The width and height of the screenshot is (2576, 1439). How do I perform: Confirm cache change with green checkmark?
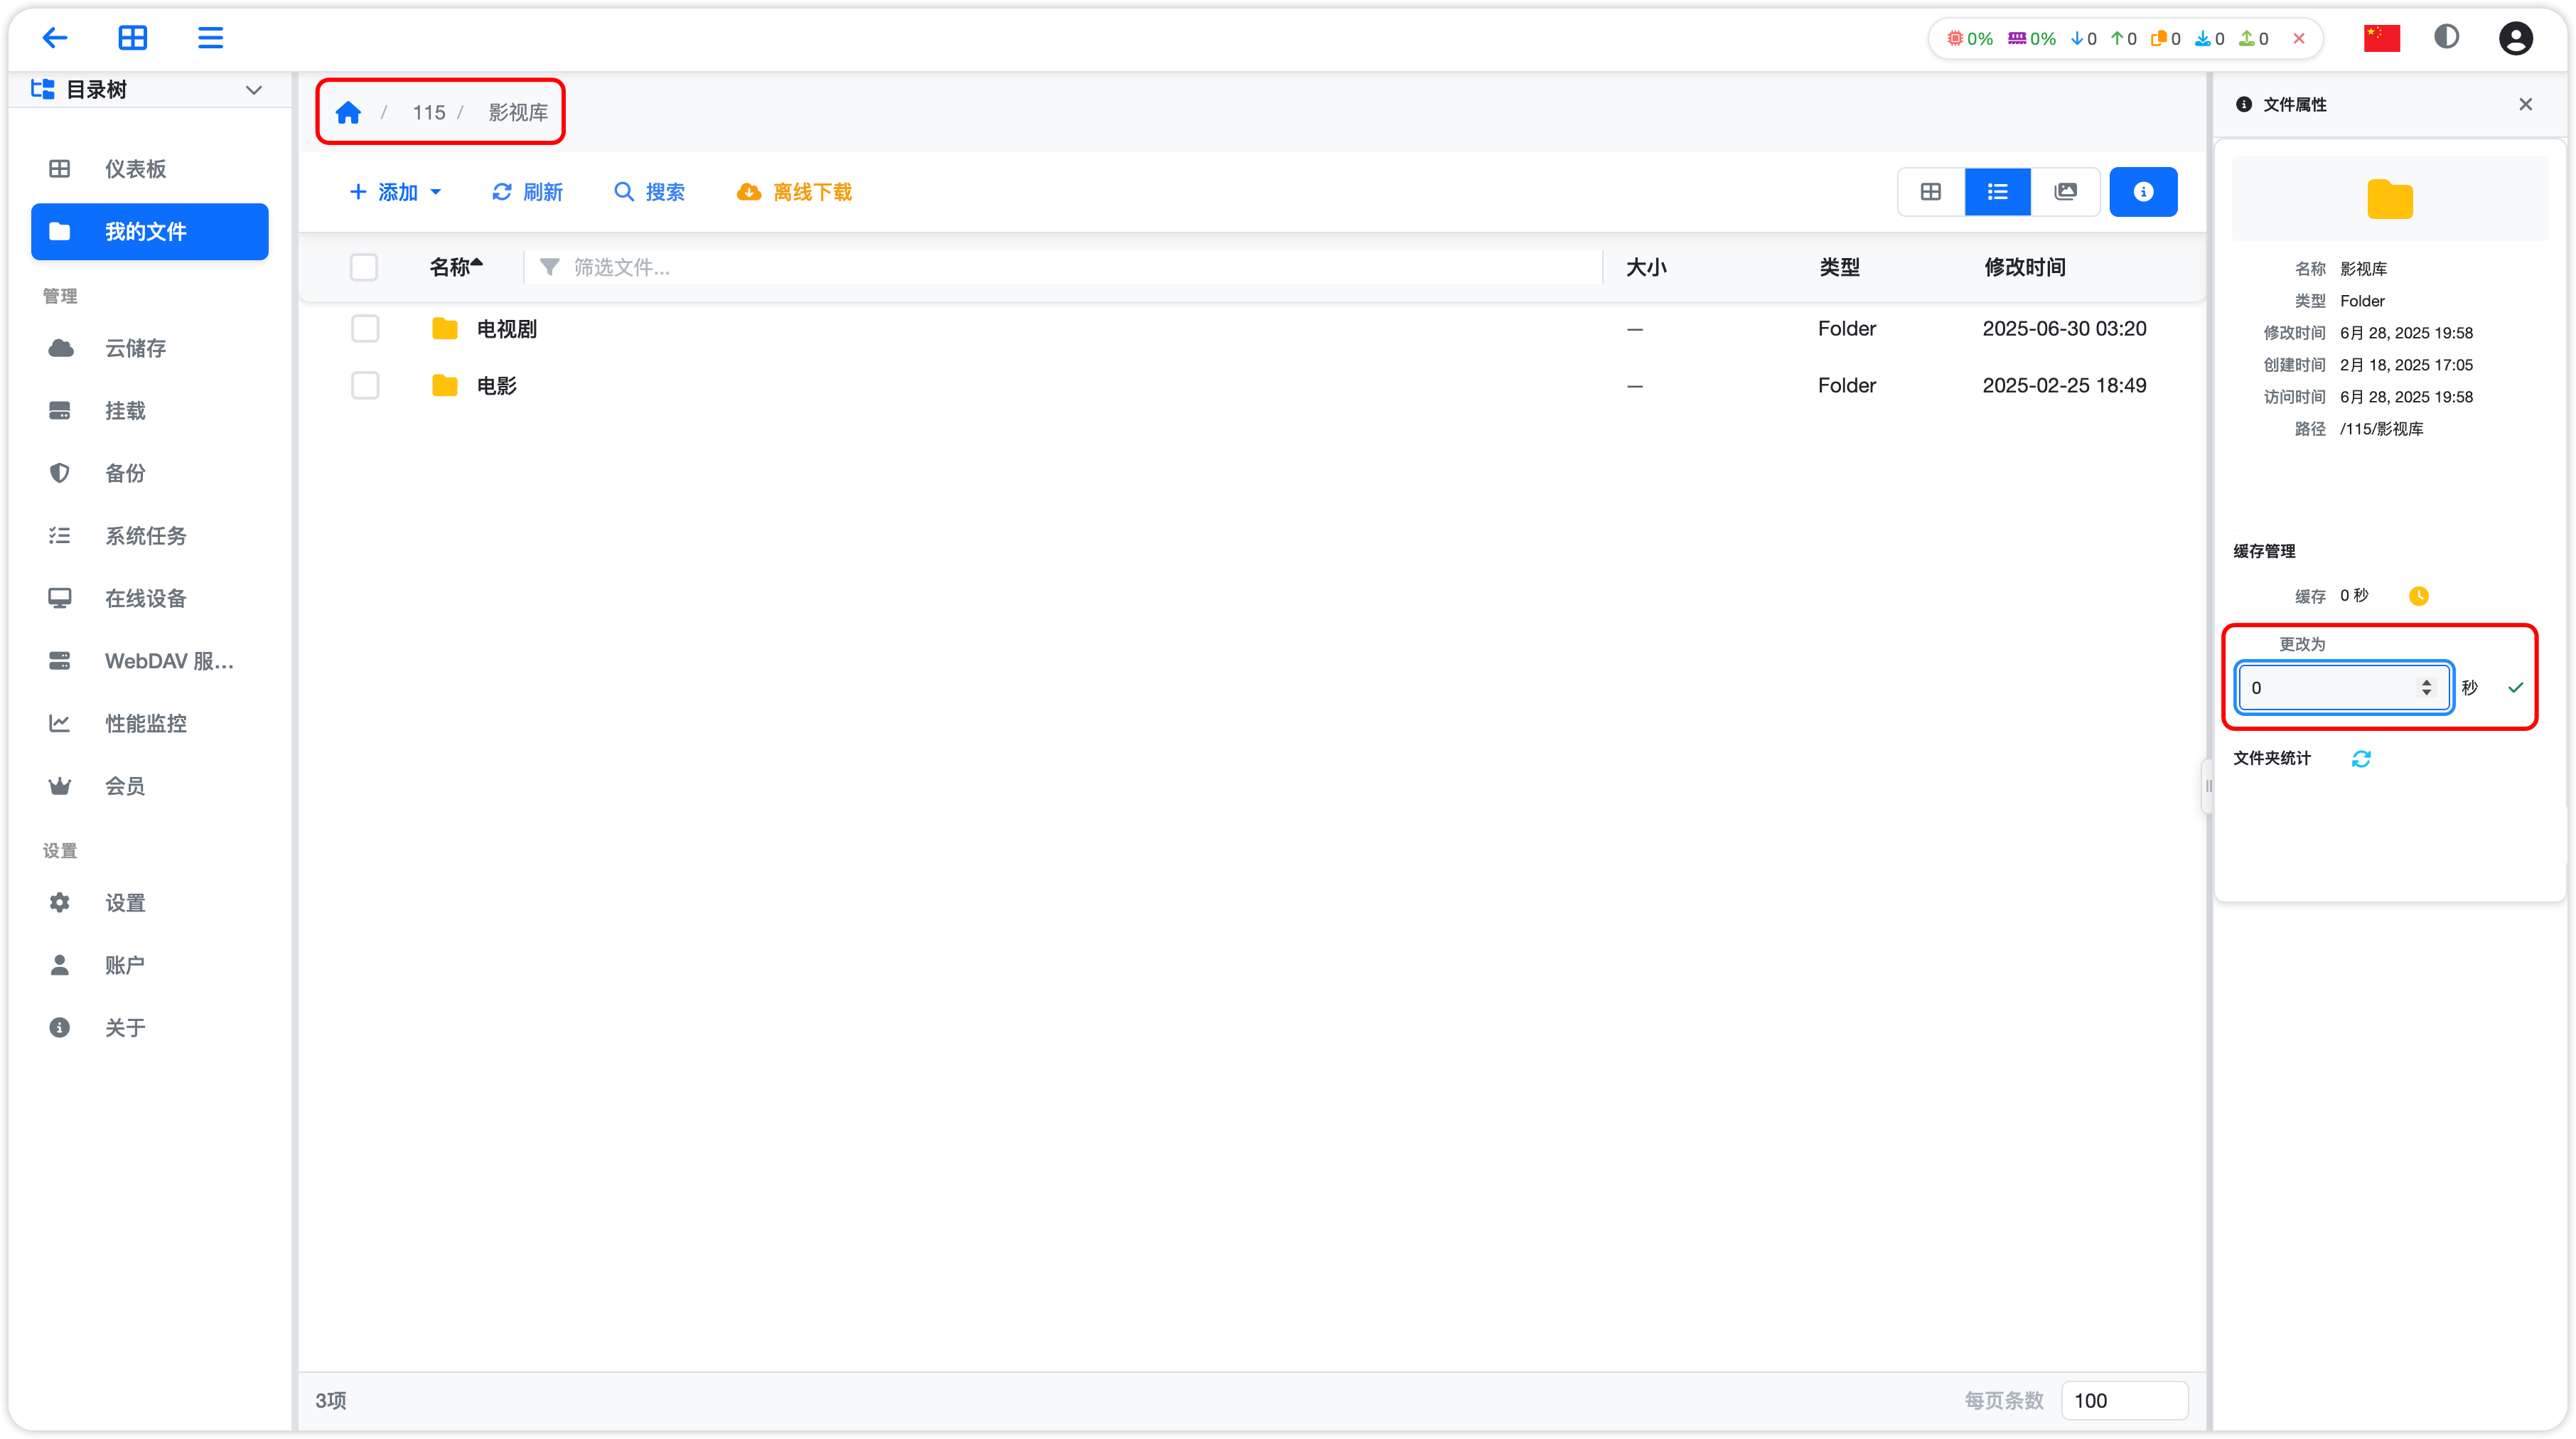[2516, 688]
